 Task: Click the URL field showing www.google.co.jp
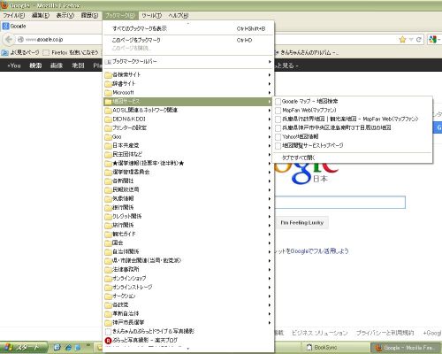(x=206, y=40)
